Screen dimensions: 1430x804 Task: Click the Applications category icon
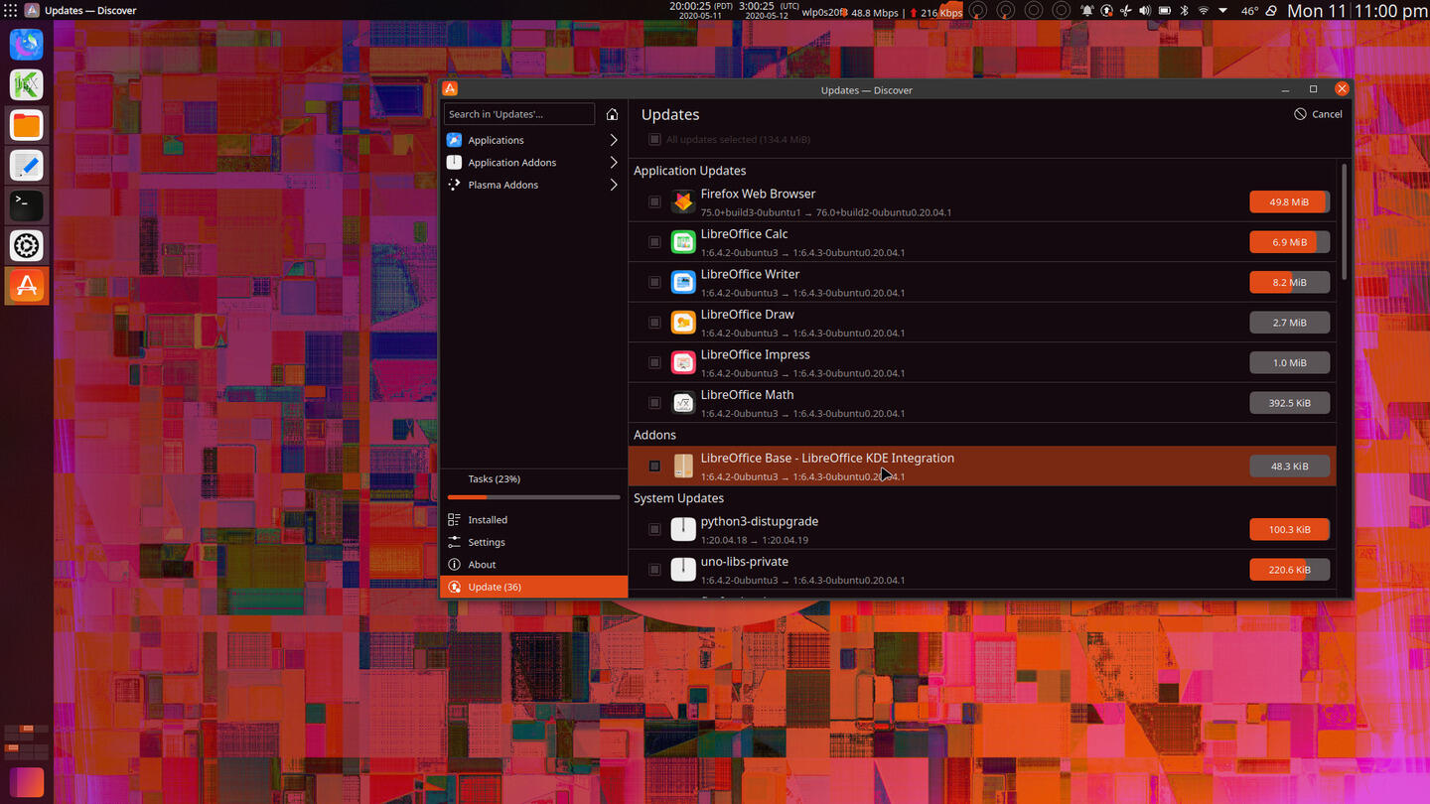click(454, 140)
